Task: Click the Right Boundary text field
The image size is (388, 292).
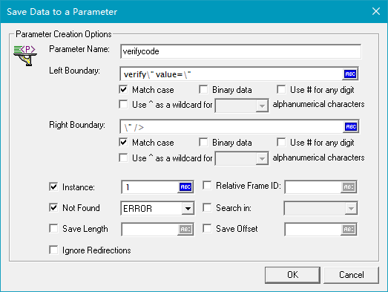Action: coord(232,127)
